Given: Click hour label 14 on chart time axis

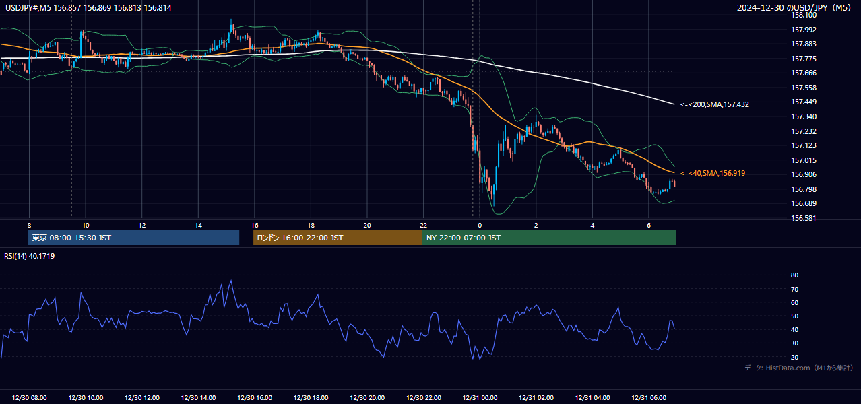Looking at the screenshot, I should pyautogui.click(x=198, y=225).
